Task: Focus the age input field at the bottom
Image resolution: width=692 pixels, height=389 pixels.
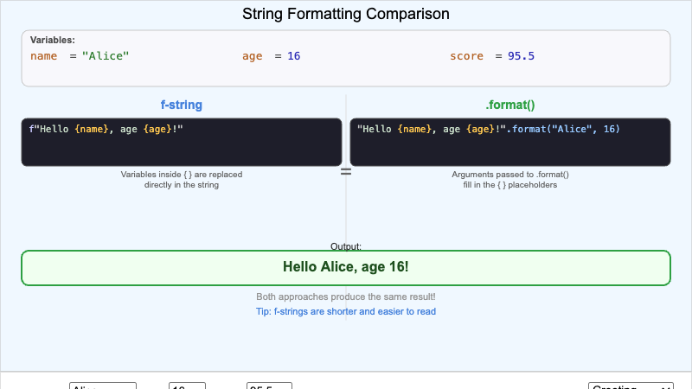Action: pos(187,387)
